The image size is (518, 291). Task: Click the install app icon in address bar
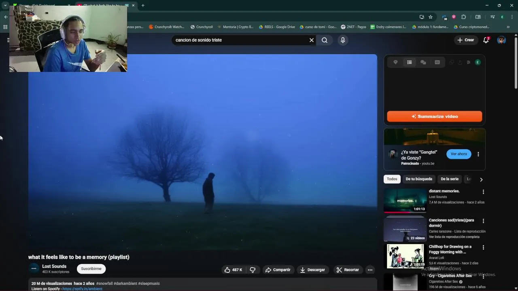point(422,17)
